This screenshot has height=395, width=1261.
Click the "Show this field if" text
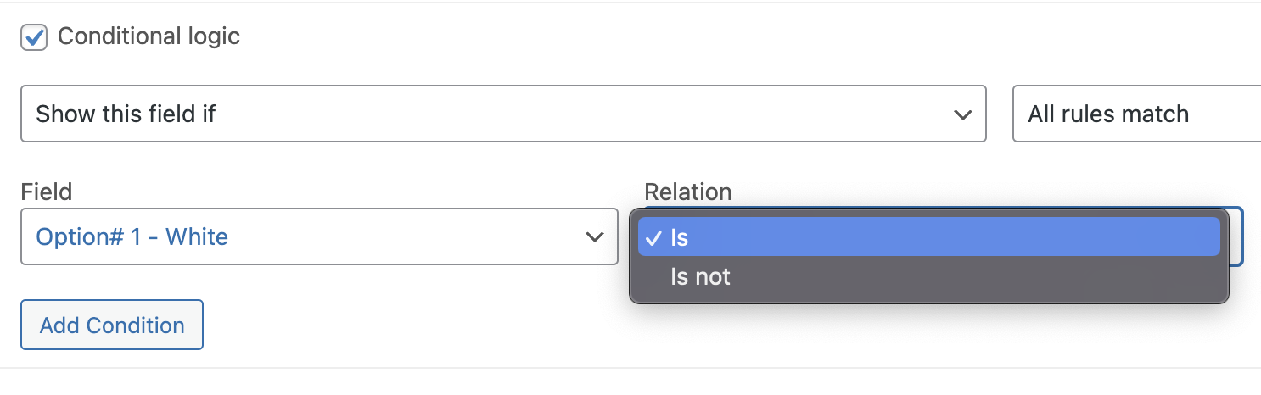tap(126, 114)
